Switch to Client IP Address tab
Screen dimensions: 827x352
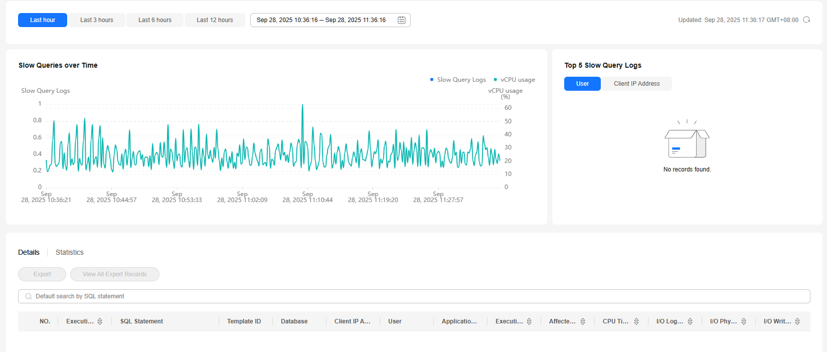(636, 84)
